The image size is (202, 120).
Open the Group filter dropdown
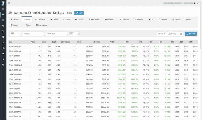coord(15,34)
